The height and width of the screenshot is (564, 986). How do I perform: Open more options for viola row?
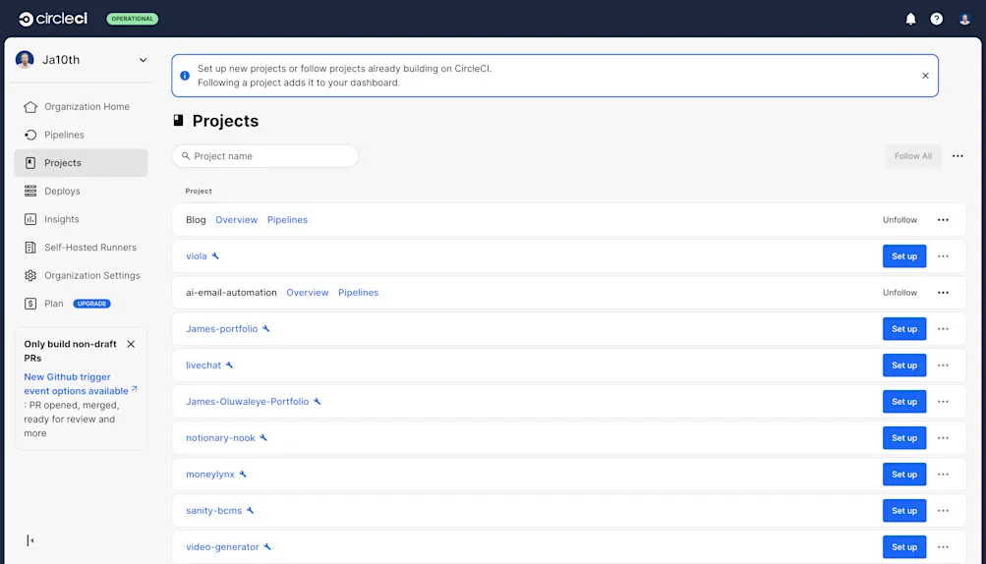[944, 256]
